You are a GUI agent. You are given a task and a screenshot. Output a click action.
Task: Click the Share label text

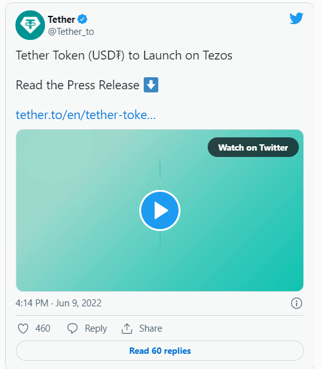pos(151,328)
